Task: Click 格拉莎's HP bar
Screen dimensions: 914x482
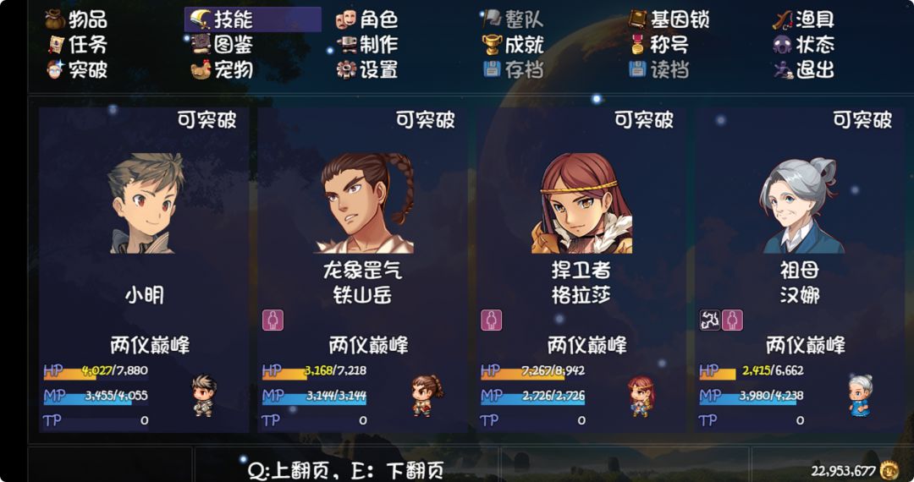Action: (533, 371)
